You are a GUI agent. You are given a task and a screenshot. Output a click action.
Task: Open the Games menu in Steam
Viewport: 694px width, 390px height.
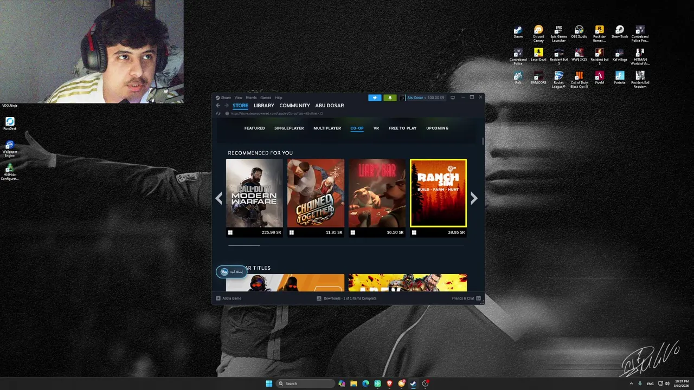coord(266,97)
